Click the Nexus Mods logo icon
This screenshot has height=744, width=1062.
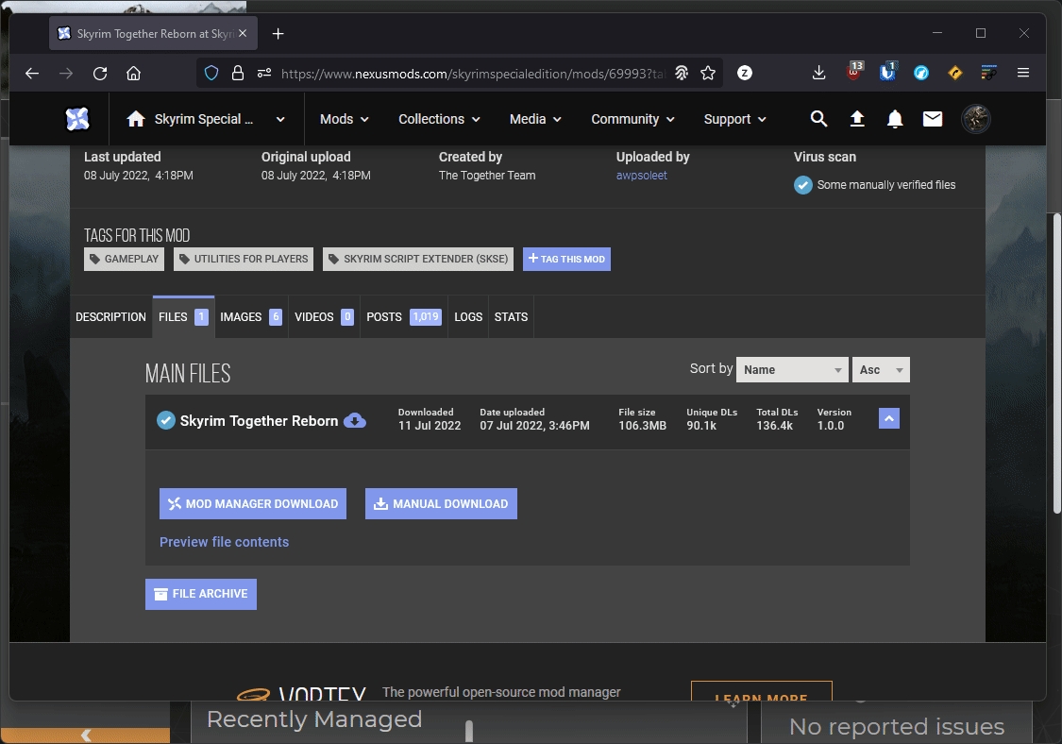click(77, 119)
